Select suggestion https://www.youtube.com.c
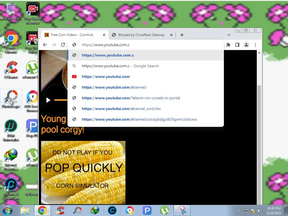 coord(146,55)
